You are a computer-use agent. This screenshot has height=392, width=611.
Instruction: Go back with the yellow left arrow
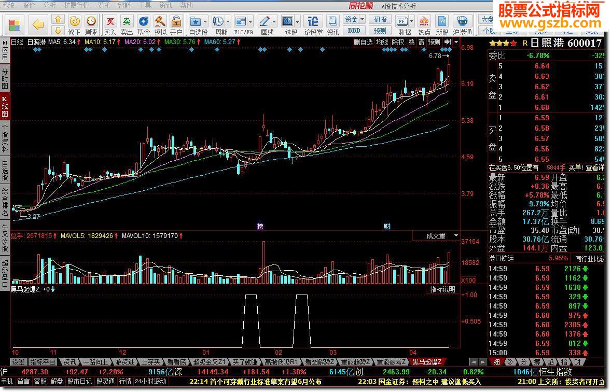coord(38,25)
